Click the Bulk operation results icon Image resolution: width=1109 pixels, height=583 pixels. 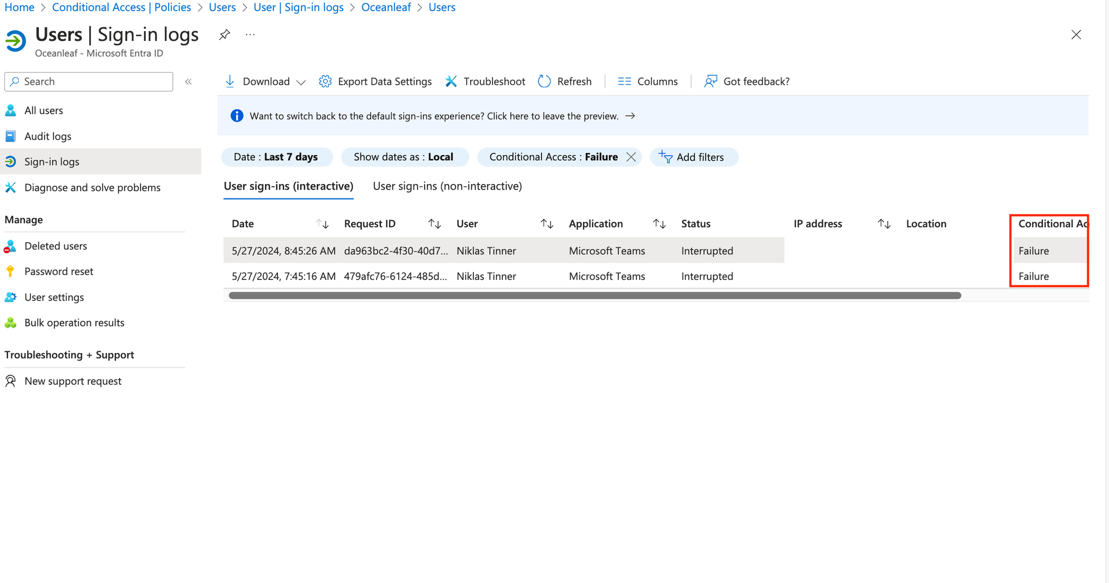point(11,323)
